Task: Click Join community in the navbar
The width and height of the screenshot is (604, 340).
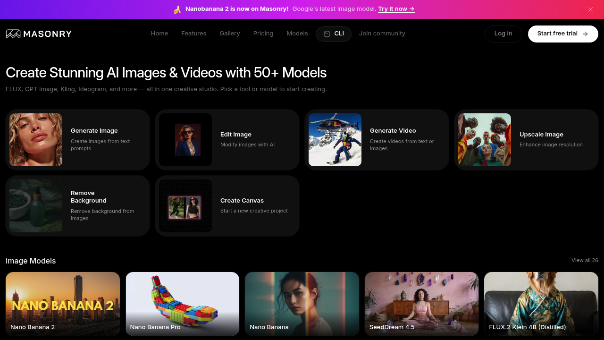Action: [382, 33]
